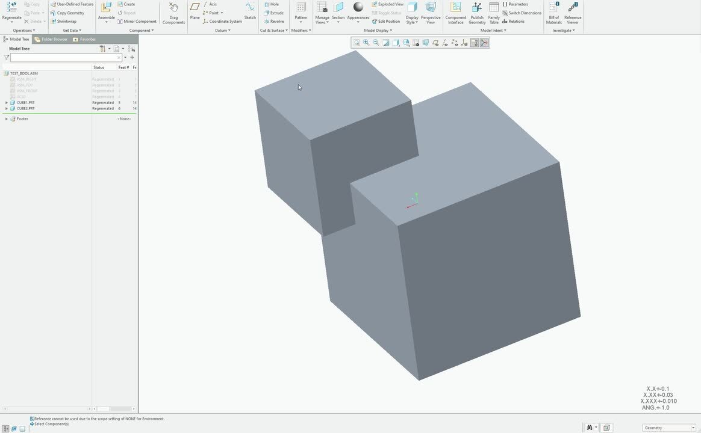Screen dimensions: 701x433
Task: Click the Publish Geometry icon
Action: tap(477, 12)
